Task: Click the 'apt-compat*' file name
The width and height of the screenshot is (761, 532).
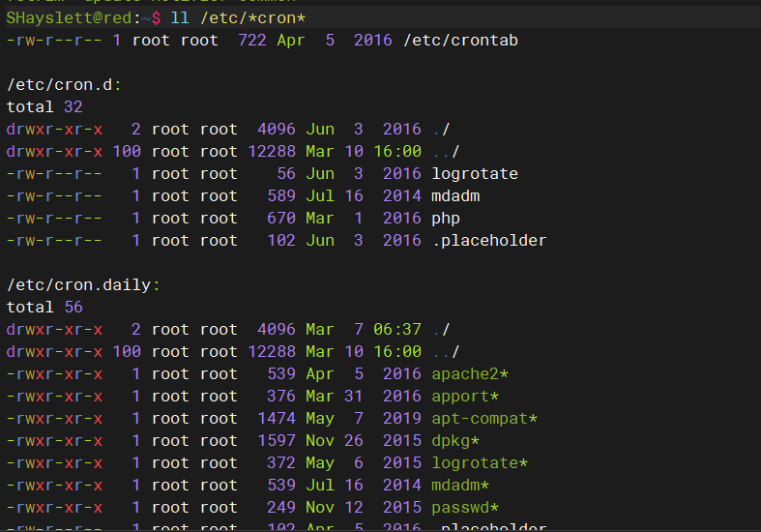Action: 484,419
